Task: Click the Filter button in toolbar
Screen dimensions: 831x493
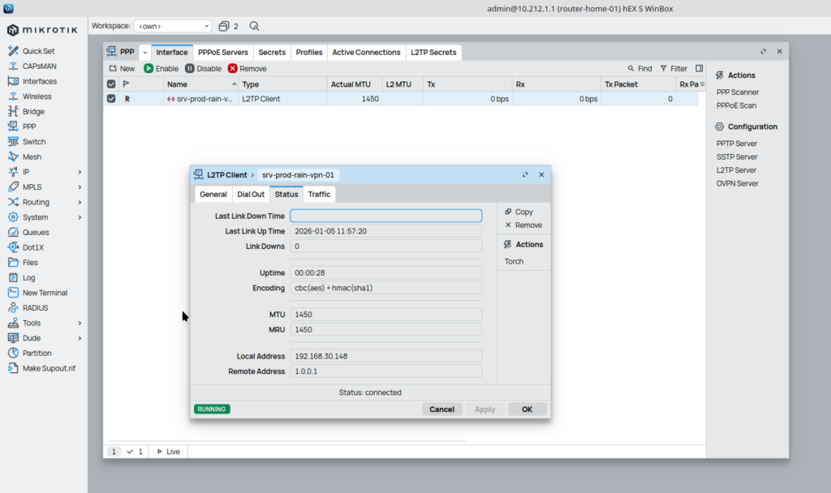Action: click(x=674, y=69)
